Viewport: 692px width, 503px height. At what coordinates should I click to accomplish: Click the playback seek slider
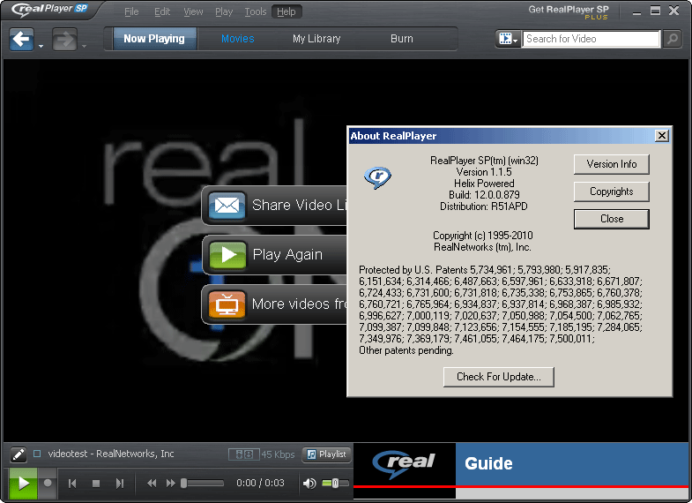202,484
